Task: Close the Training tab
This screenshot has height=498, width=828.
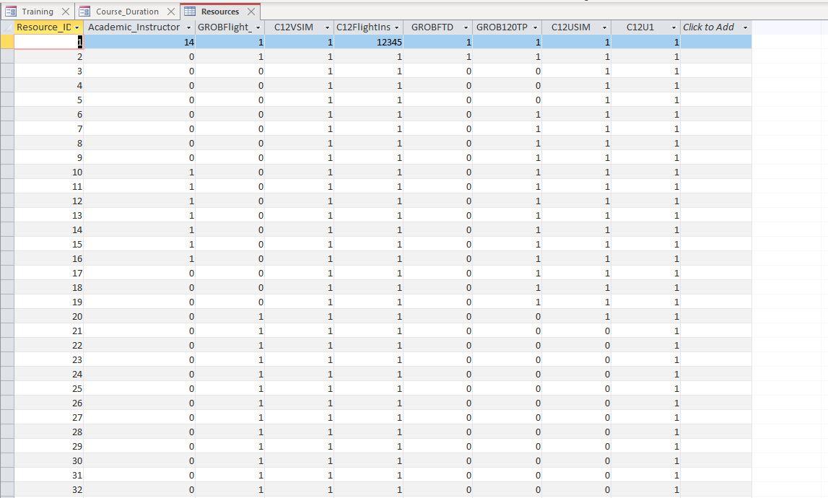Action: [66, 12]
